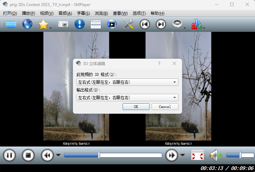Expand the forward options dropdown arrow
255x172 pixels.
pyautogui.click(x=182, y=155)
